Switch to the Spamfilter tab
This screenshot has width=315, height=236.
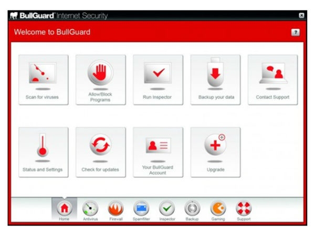coord(141,210)
